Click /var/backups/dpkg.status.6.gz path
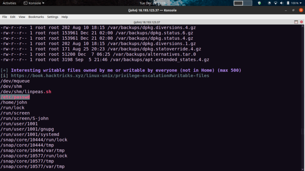The width and height of the screenshot is (305, 171). [154, 33]
